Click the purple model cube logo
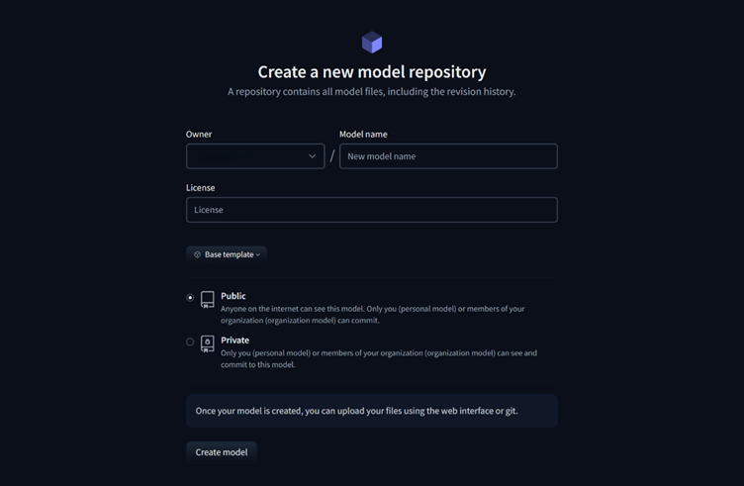This screenshot has height=486, width=744. click(372, 43)
